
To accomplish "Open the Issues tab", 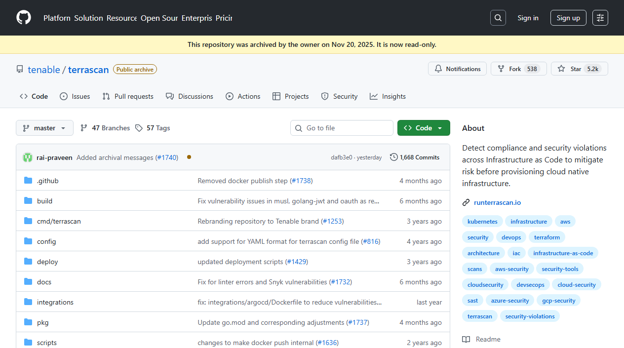I will pos(75,96).
